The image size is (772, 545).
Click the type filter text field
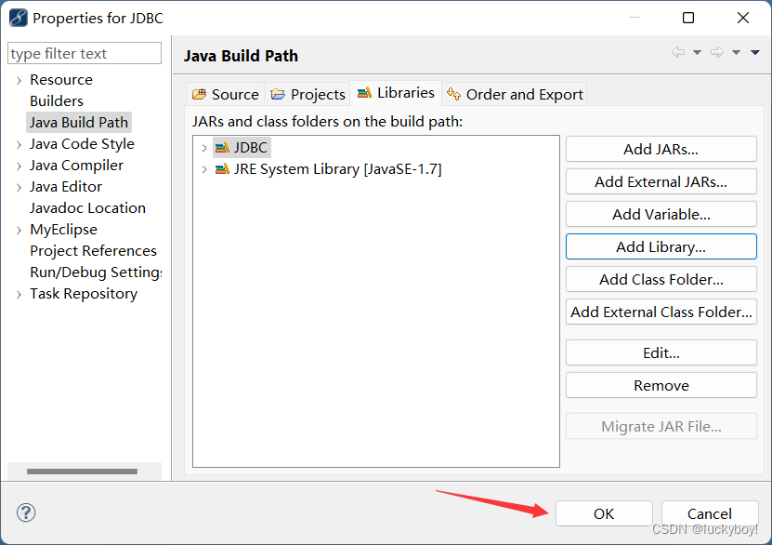[85, 53]
